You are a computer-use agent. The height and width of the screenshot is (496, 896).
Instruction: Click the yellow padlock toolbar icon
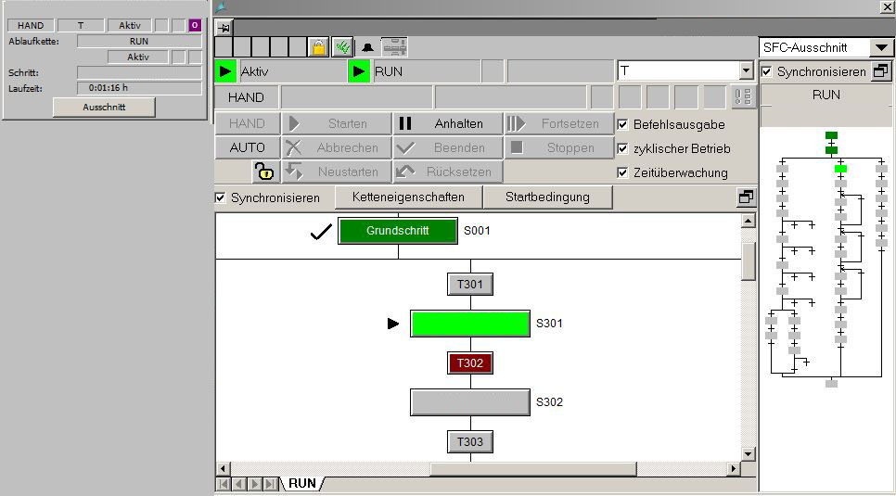pos(318,47)
